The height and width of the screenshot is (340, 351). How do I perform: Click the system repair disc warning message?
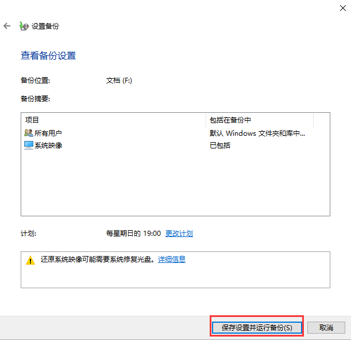(x=97, y=259)
